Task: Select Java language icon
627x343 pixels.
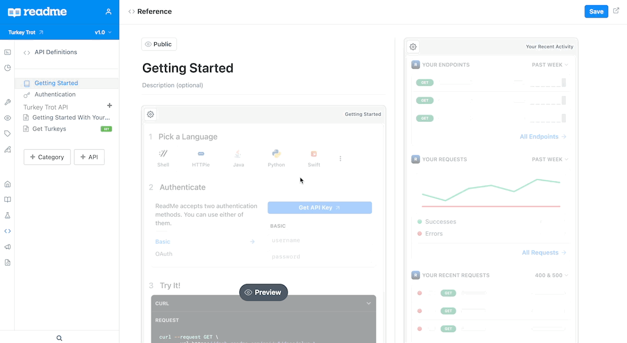Action: (238, 158)
